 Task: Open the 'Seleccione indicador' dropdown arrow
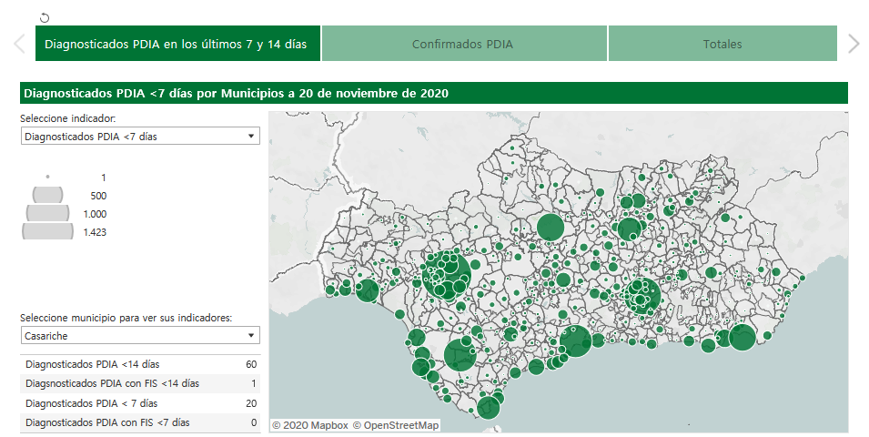click(250, 137)
